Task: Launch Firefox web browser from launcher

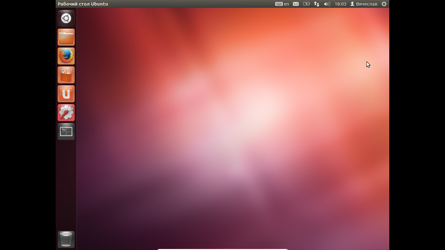Action: point(66,56)
